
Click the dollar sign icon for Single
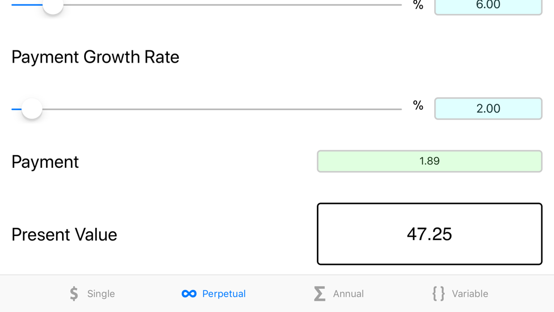[74, 294]
